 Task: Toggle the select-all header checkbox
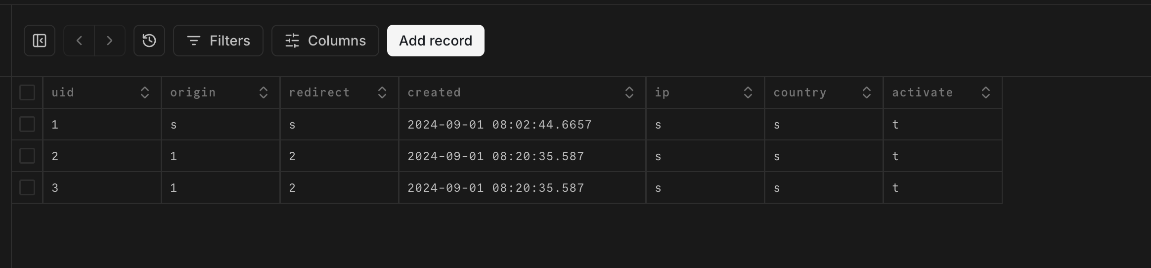(27, 92)
